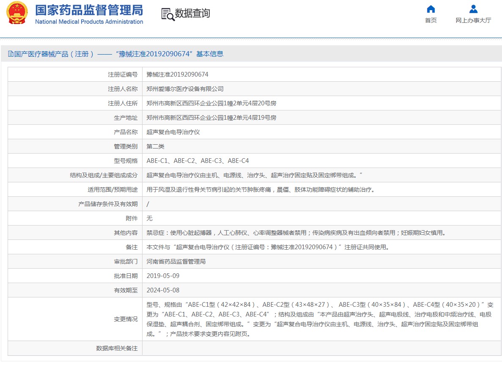Open 网上办事大厅 user icon
Screen dimensions: 502x366
(473, 9)
